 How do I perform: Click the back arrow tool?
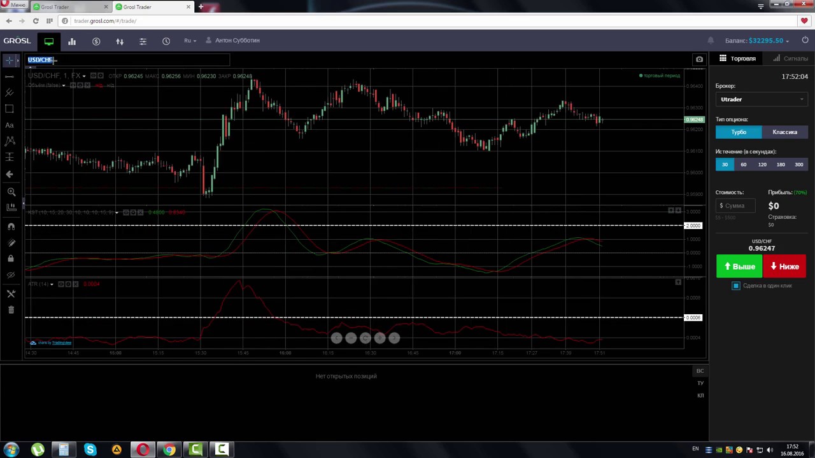click(10, 174)
